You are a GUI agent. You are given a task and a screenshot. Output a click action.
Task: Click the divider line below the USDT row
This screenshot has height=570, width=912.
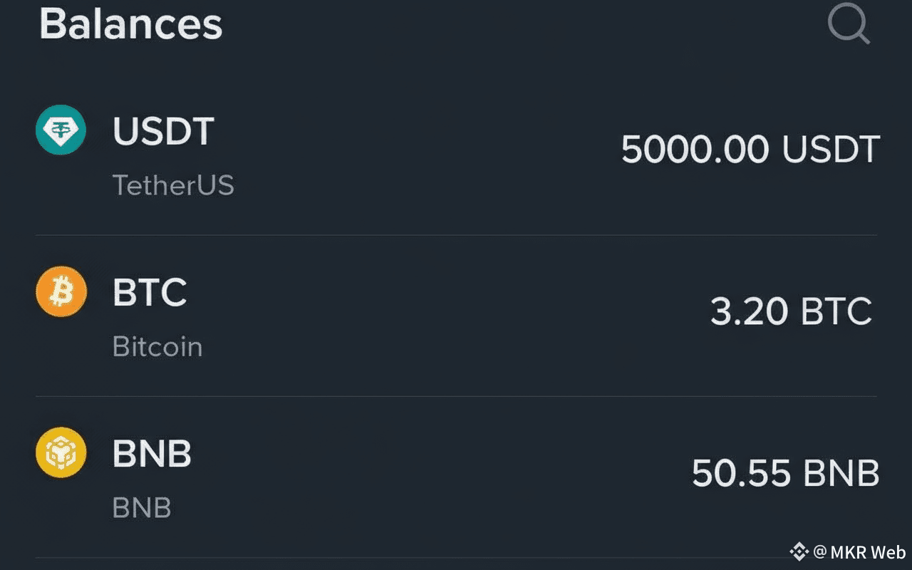pos(456,235)
